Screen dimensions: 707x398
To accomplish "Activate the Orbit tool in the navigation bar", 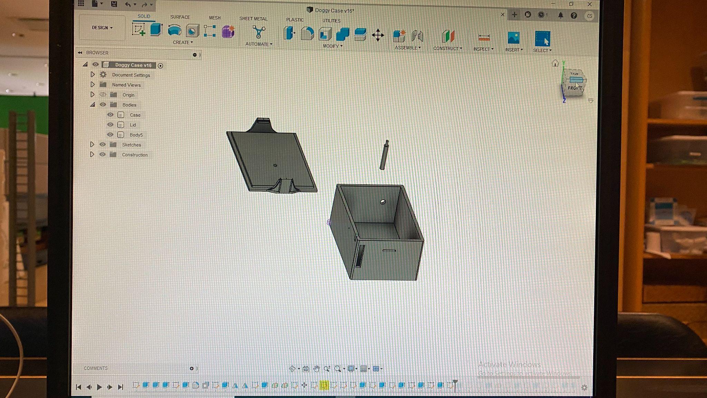I will 293,369.
